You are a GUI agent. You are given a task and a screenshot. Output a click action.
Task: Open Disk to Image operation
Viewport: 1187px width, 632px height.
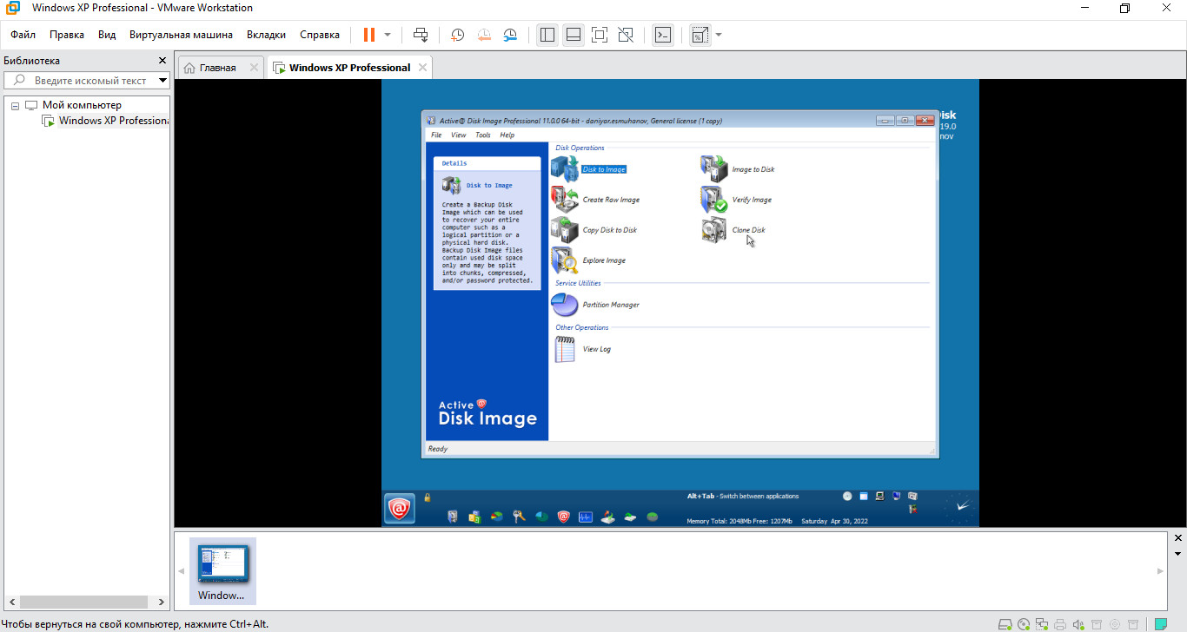(x=589, y=169)
